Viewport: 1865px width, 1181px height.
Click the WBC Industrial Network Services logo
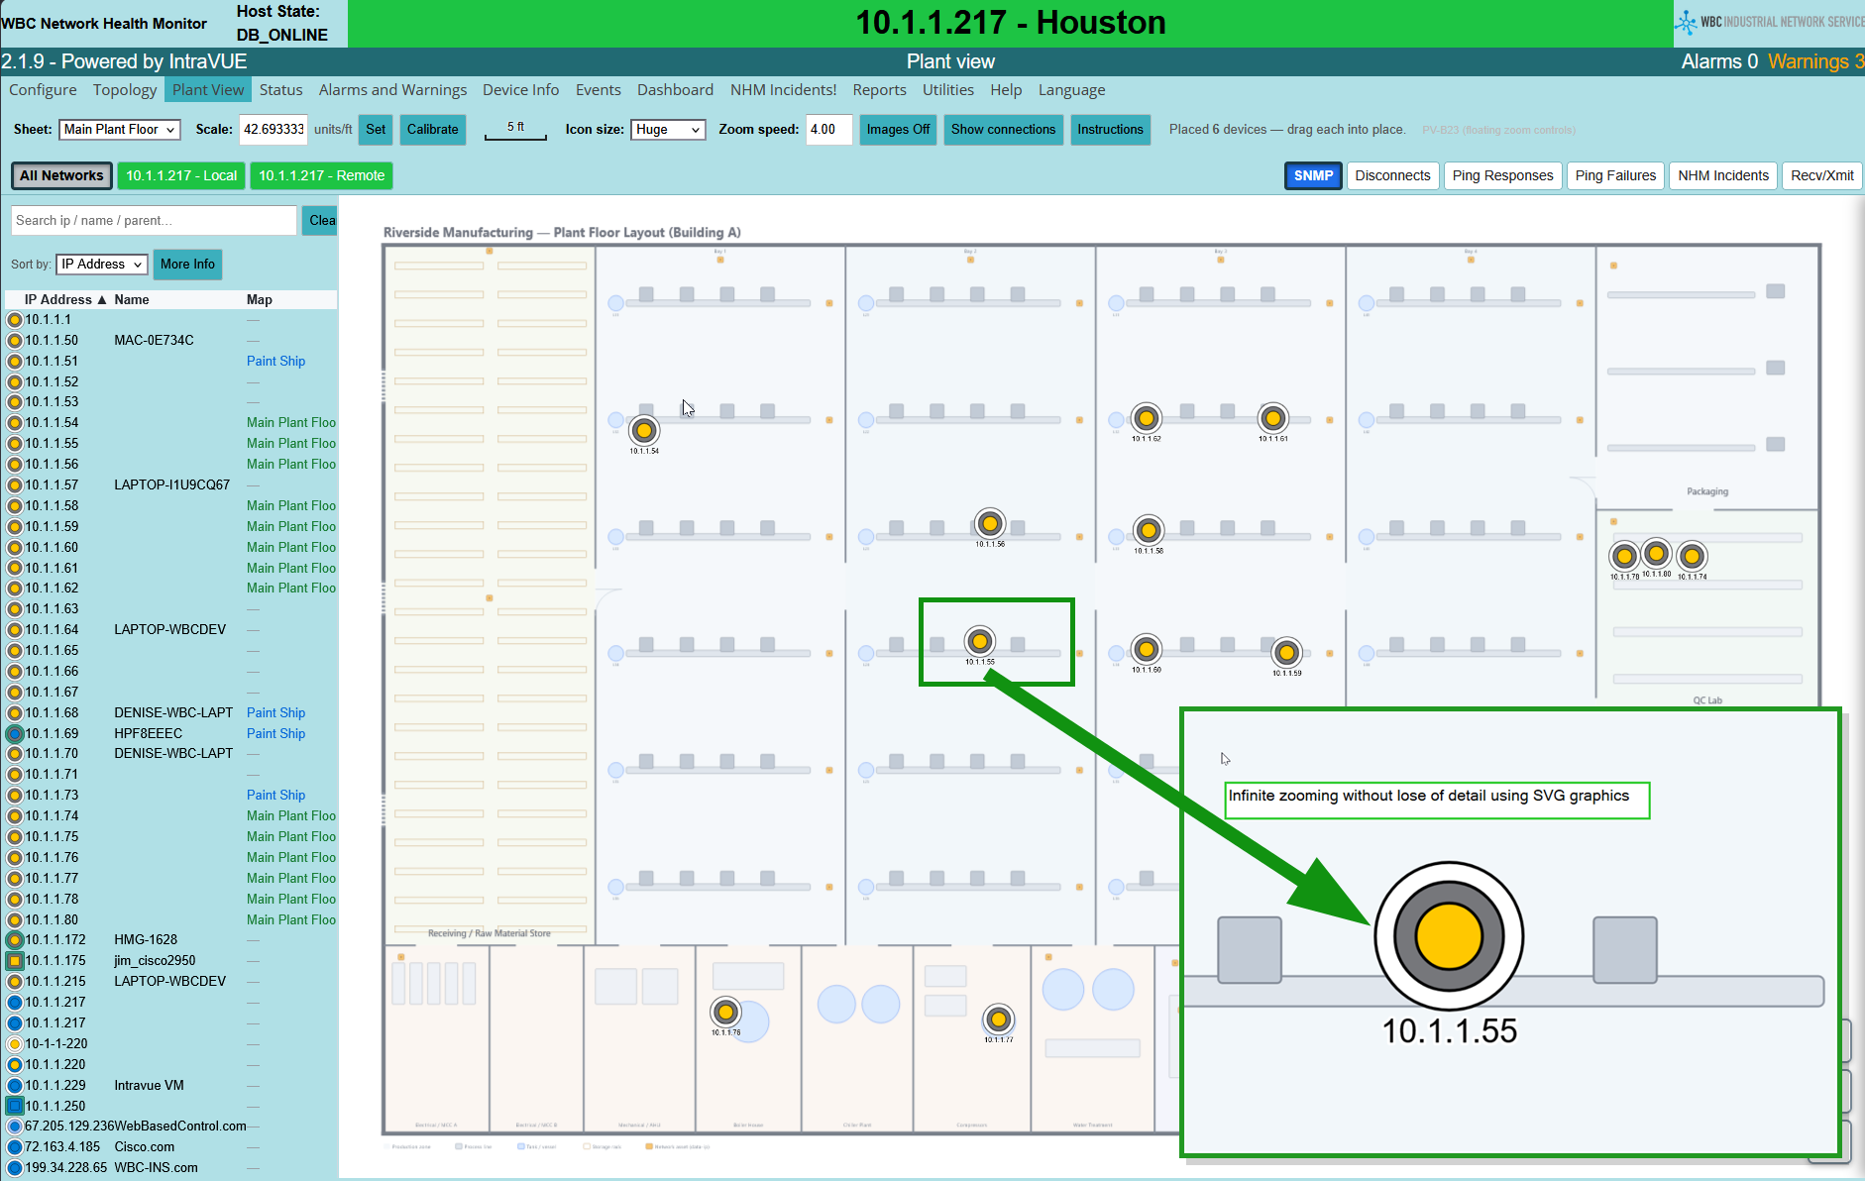pyautogui.click(x=1769, y=22)
